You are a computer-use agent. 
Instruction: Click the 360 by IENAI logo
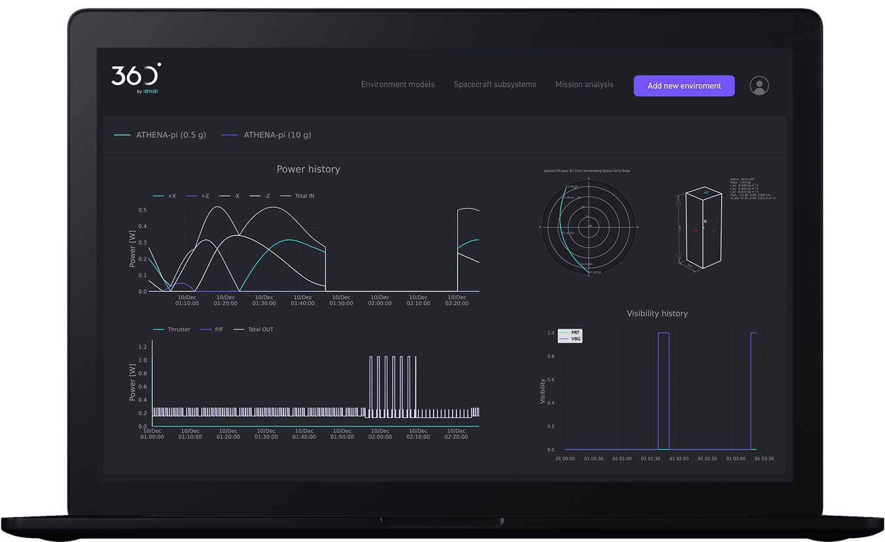(136, 78)
